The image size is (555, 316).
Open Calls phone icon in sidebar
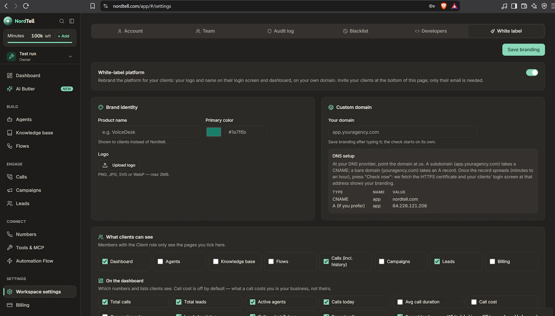click(x=9, y=177)
